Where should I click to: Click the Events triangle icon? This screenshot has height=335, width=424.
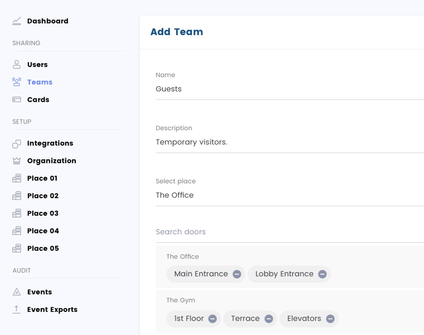click(17, 292)
